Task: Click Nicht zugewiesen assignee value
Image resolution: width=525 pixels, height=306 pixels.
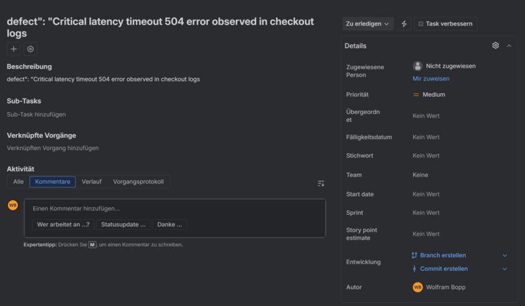Action: pyautogui.click(x=450, y=66)
